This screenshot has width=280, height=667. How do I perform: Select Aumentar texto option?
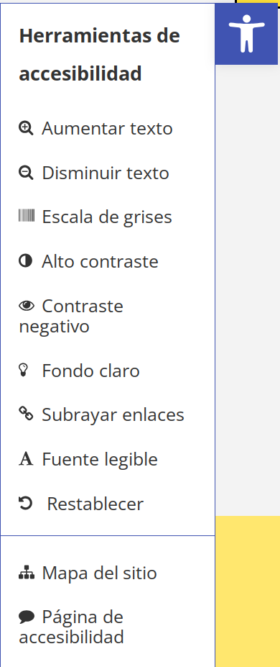click(x=96, y=129)
